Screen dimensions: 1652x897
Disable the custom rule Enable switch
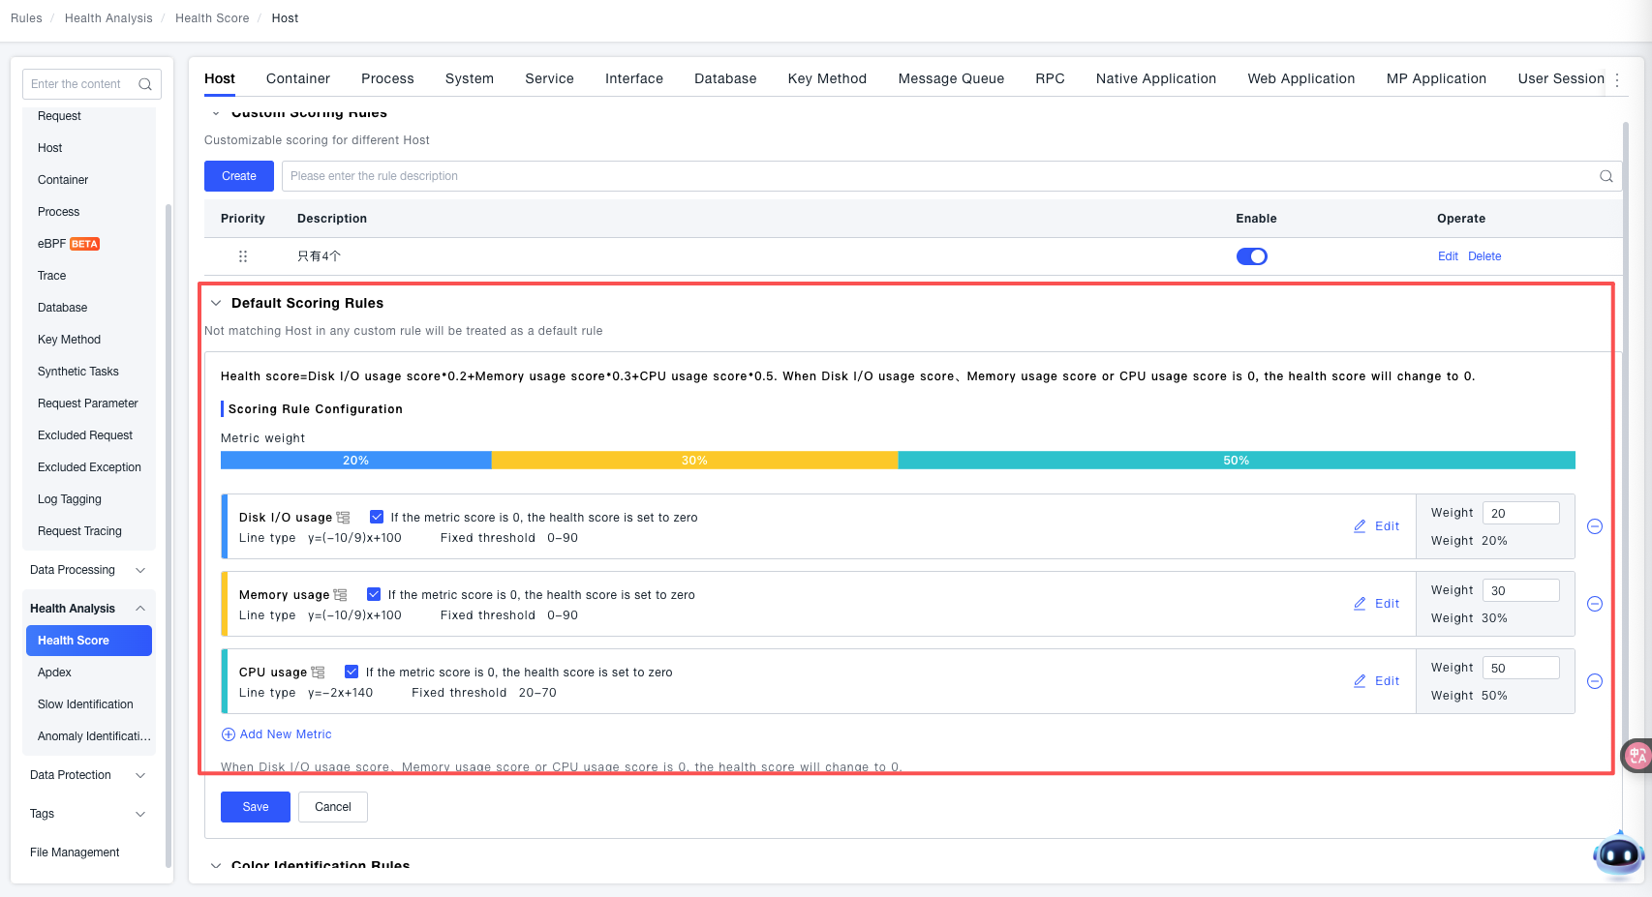pos(1251,256)
